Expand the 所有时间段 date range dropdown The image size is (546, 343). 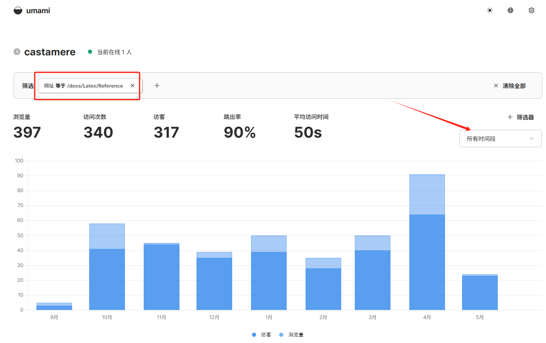[501, 138]
